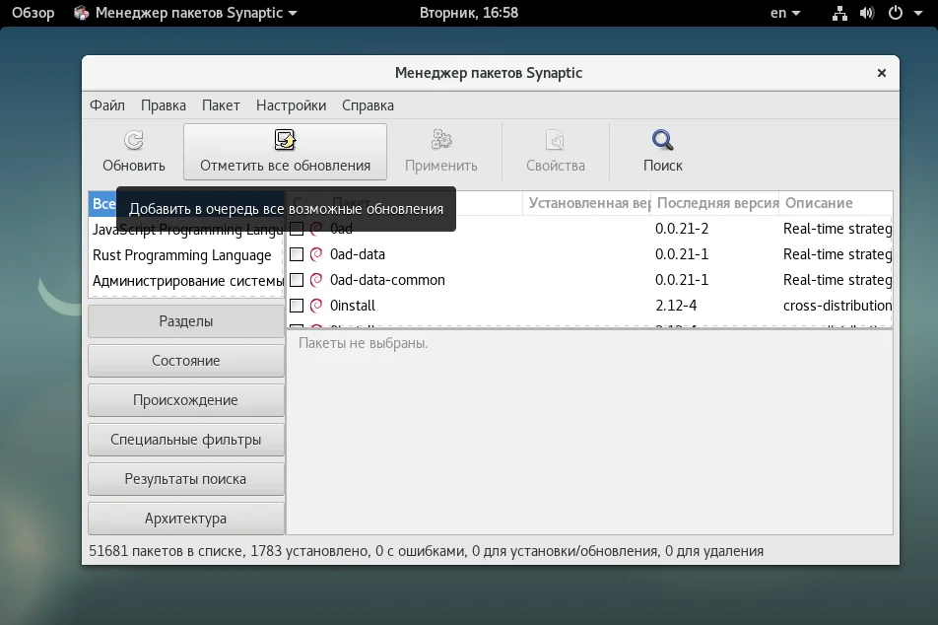Open the power icon in top bar
This screenshot has height=625, width=938.
896,13
